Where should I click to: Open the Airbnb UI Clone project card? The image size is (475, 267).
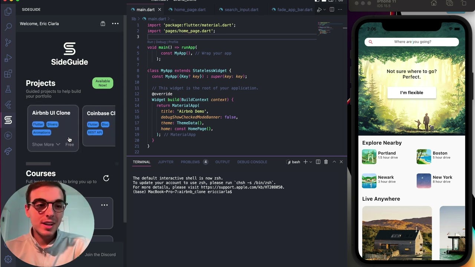[x=53, y=128]
